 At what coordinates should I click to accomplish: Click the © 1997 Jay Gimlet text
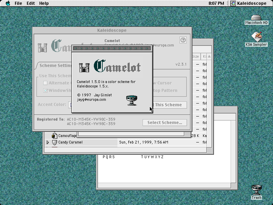tap(95, 95)
